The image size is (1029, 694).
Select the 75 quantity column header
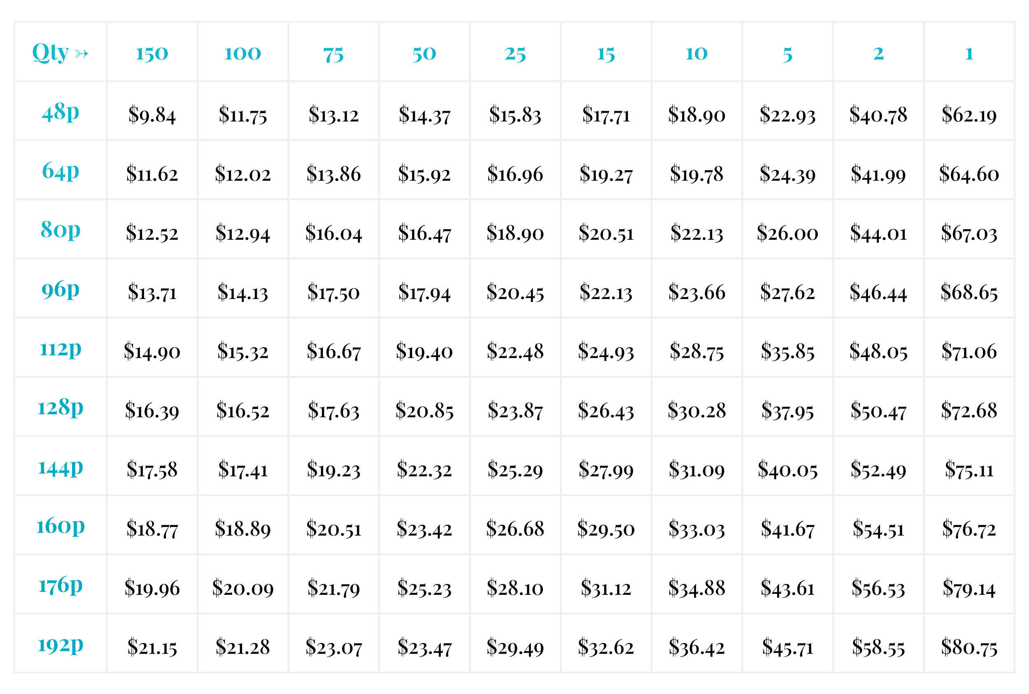coord(333,54)
